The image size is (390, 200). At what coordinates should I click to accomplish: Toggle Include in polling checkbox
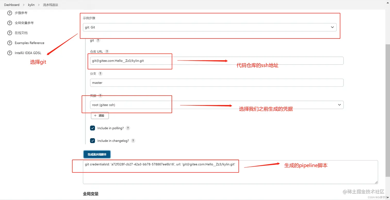pyautogui.click(x=93, y=128)
